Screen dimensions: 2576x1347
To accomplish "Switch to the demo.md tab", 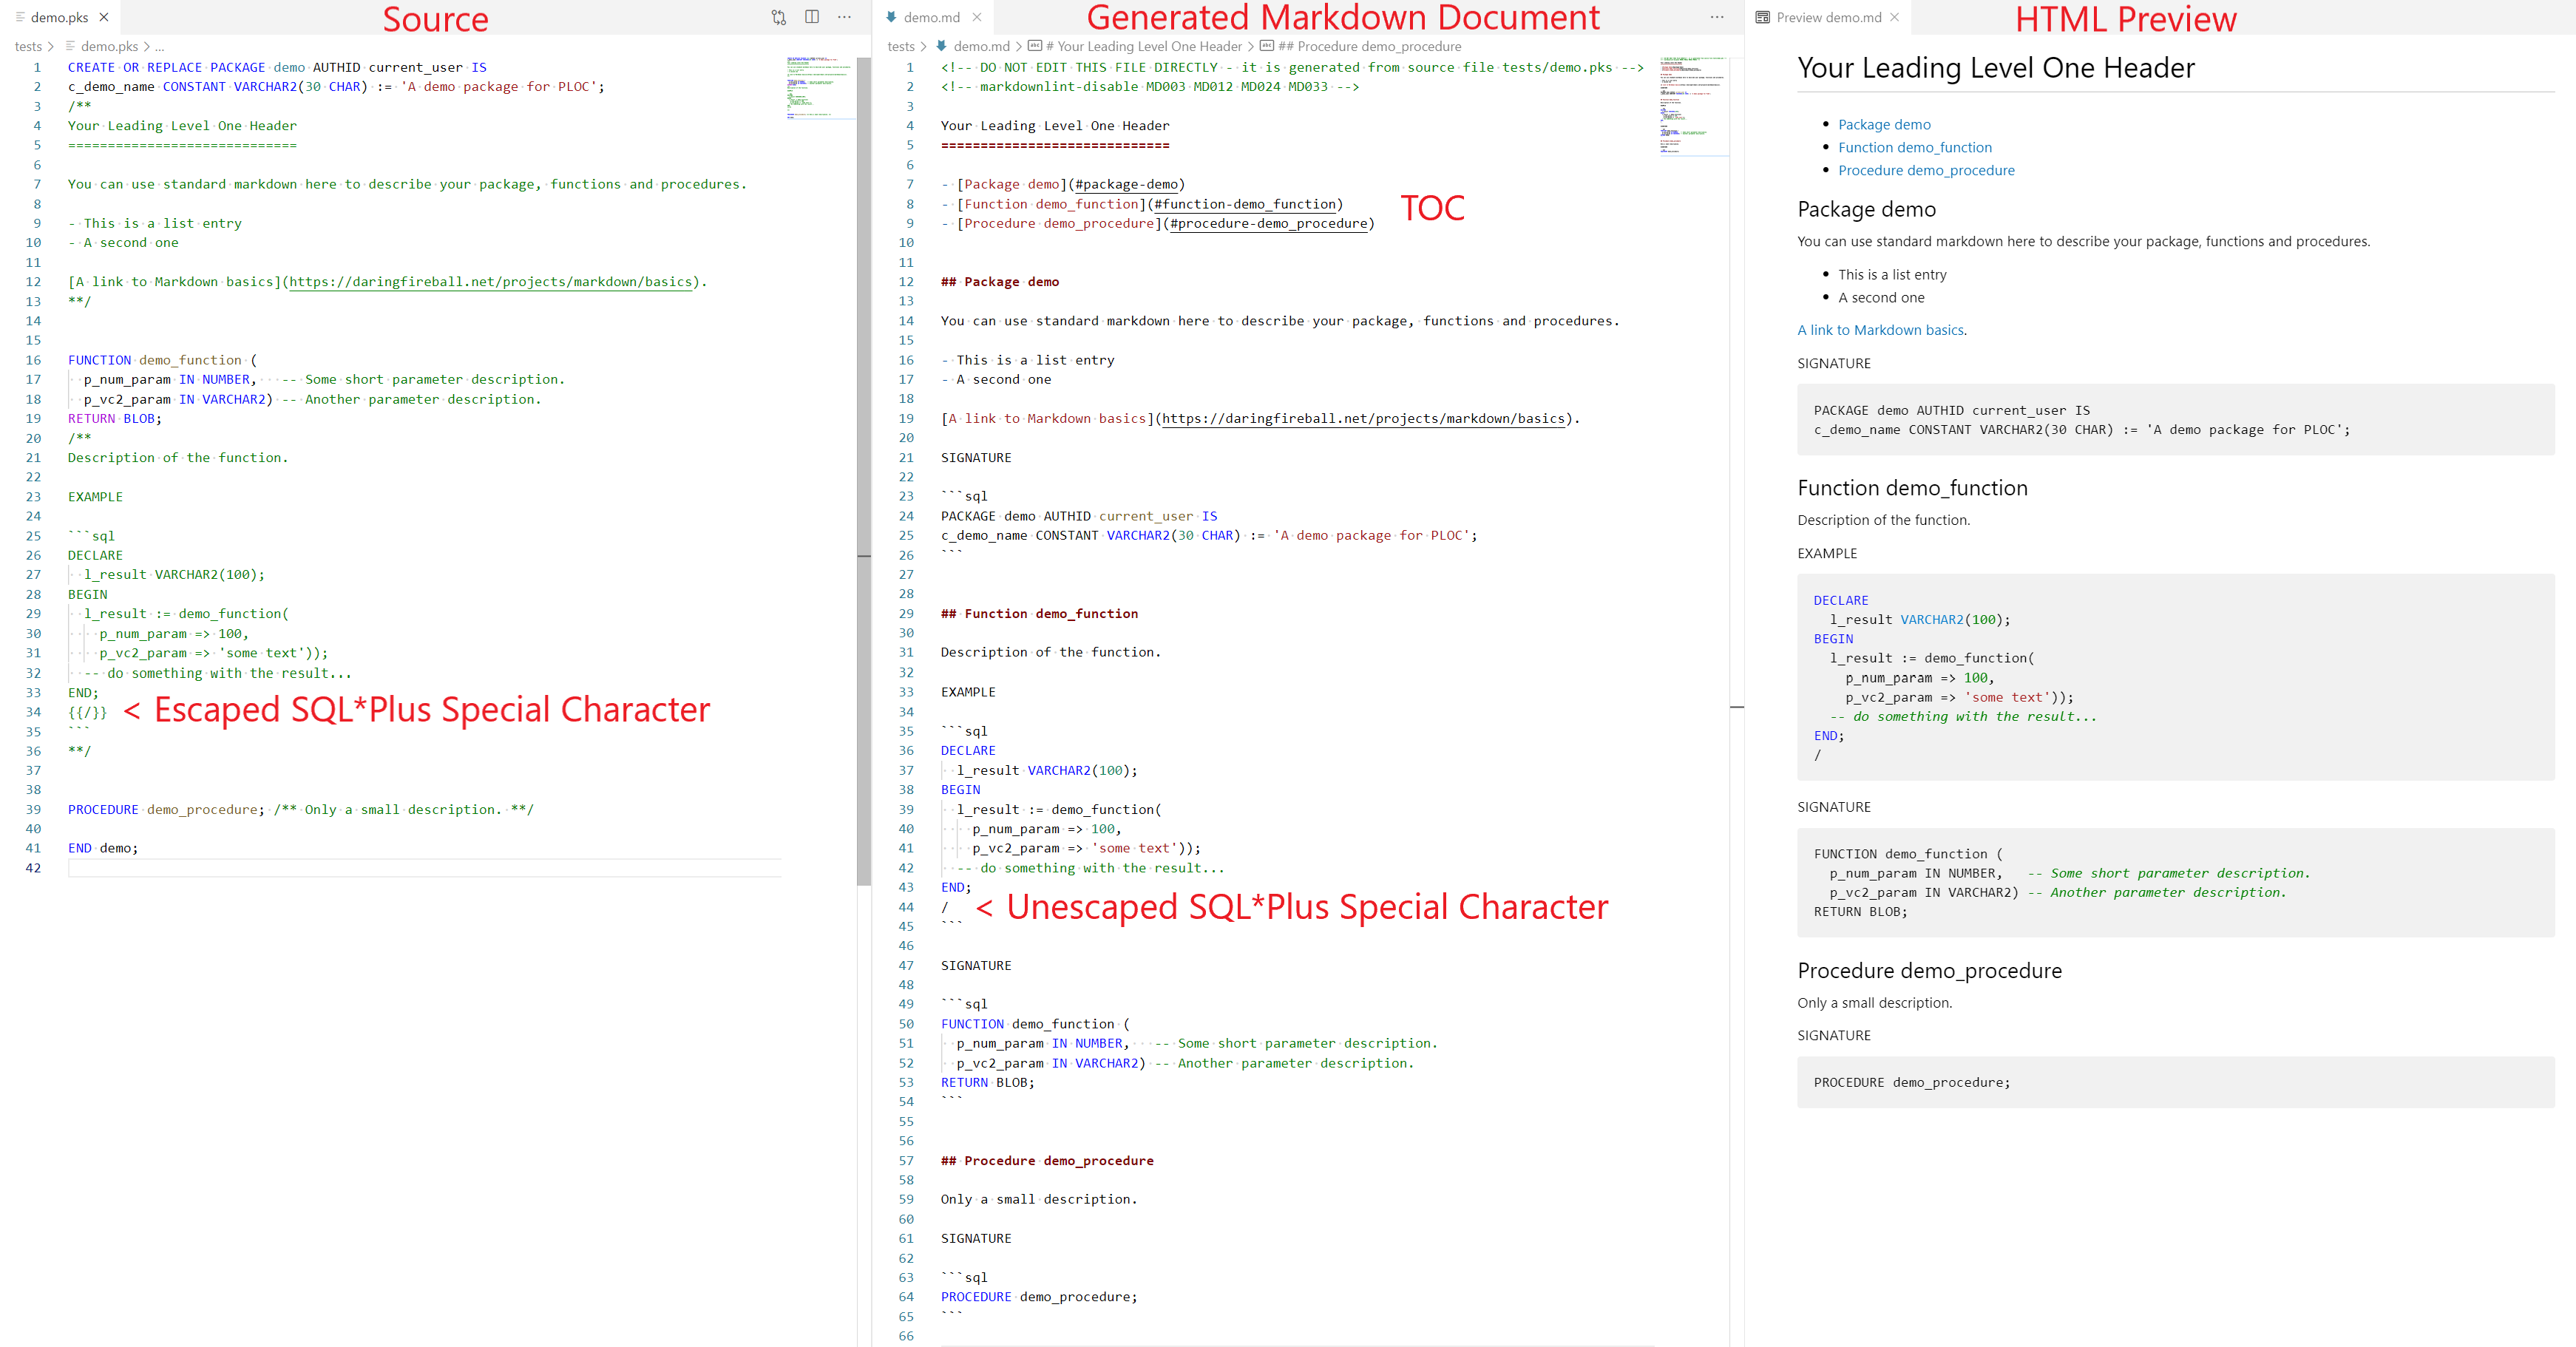I will (x=931, y=17).
